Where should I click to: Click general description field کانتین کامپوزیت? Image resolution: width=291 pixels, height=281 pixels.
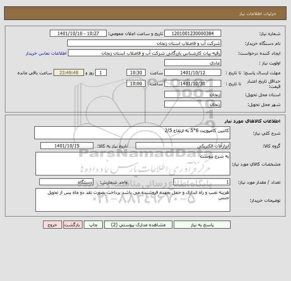tap(132, 133)
